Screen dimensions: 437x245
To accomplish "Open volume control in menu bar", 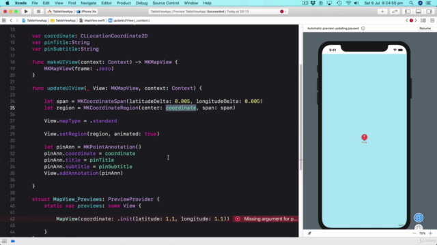I will click(356, 3).
